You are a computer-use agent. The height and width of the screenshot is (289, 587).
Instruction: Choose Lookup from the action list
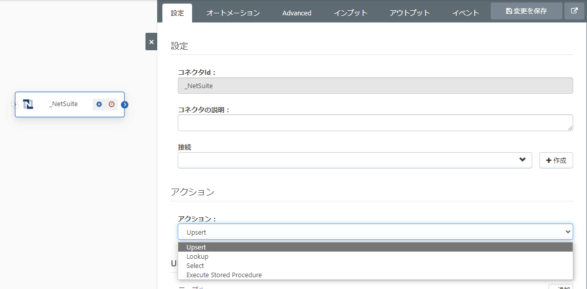pyautogui.click(x=197, y=257)
